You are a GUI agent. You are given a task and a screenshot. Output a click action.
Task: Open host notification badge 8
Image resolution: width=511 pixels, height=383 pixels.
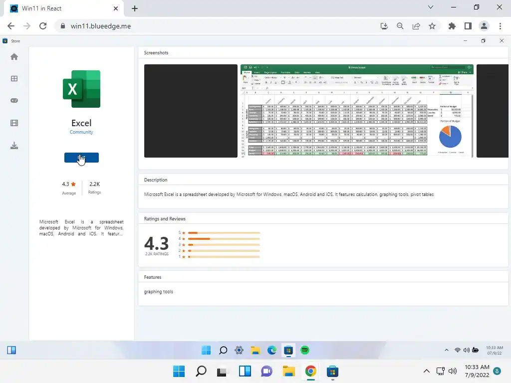(x=497, y=371)
